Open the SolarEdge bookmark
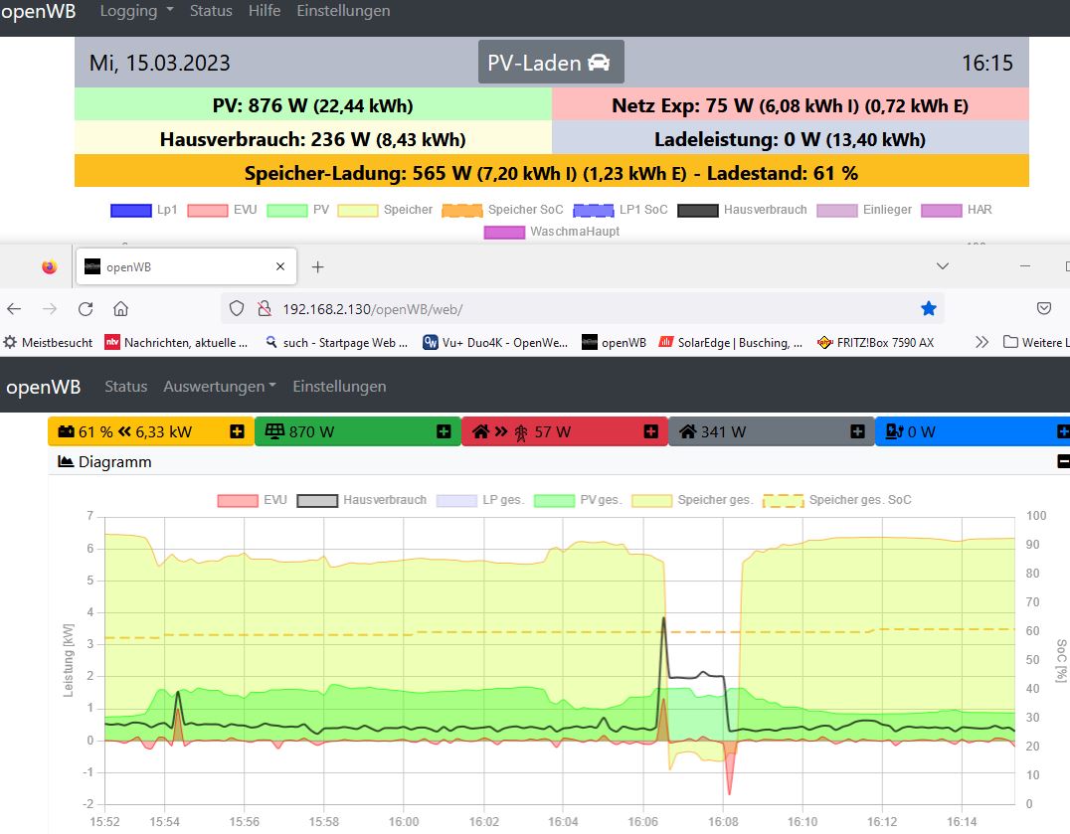This screenshot has height=834, width=1070. (731, 342)
